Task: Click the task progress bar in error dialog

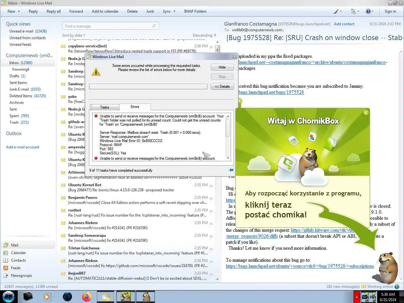Action: [148, 86]
